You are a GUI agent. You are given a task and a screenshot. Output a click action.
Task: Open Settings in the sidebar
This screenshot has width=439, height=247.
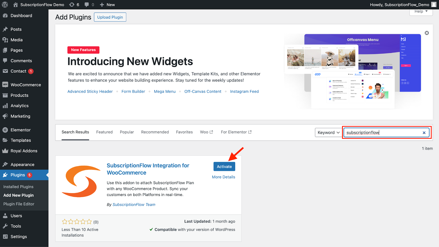24,237
